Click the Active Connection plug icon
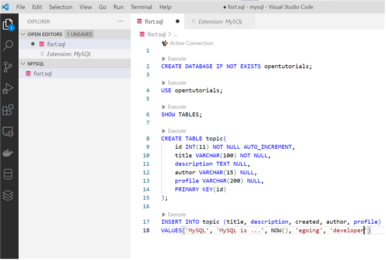The image size is (386, 260). [x=165, y=43]
